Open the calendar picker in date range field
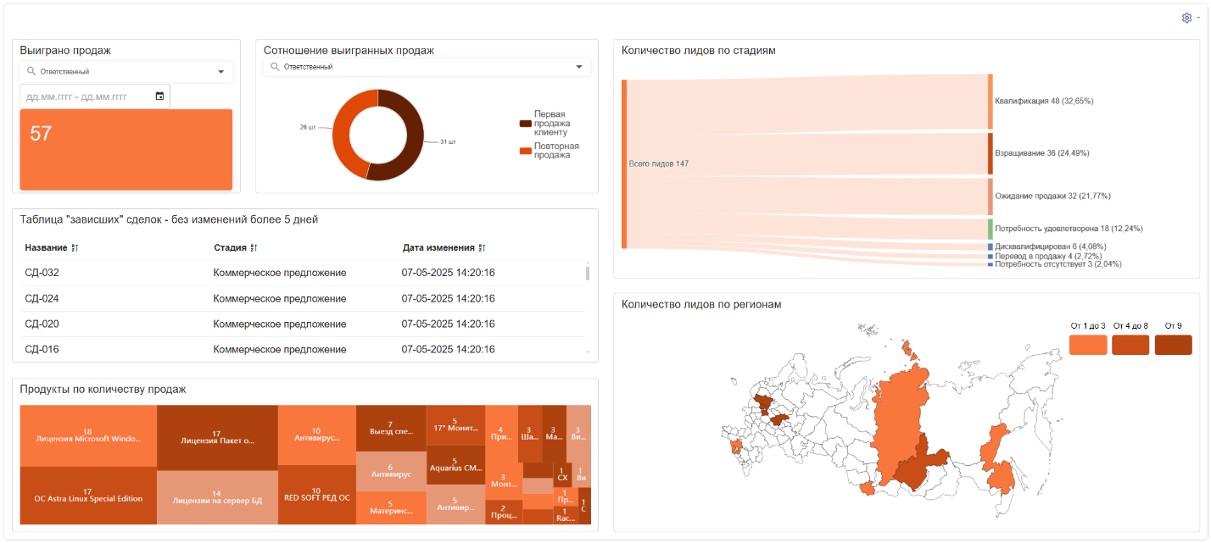Screen dimensions: 1211x543 click(x=159, y=97)
